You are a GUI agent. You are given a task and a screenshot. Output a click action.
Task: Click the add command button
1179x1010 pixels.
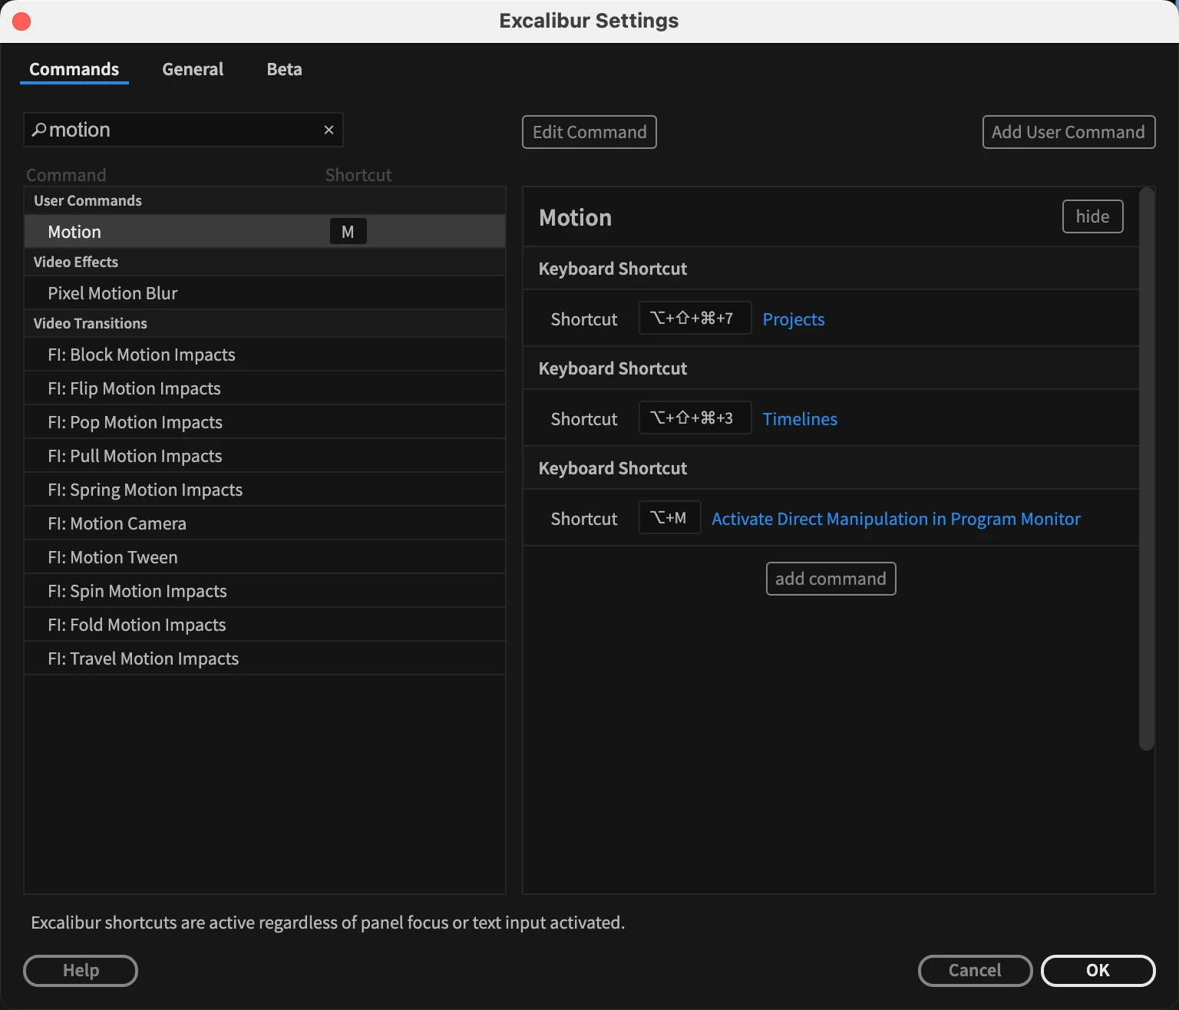(x=831, y=579)
